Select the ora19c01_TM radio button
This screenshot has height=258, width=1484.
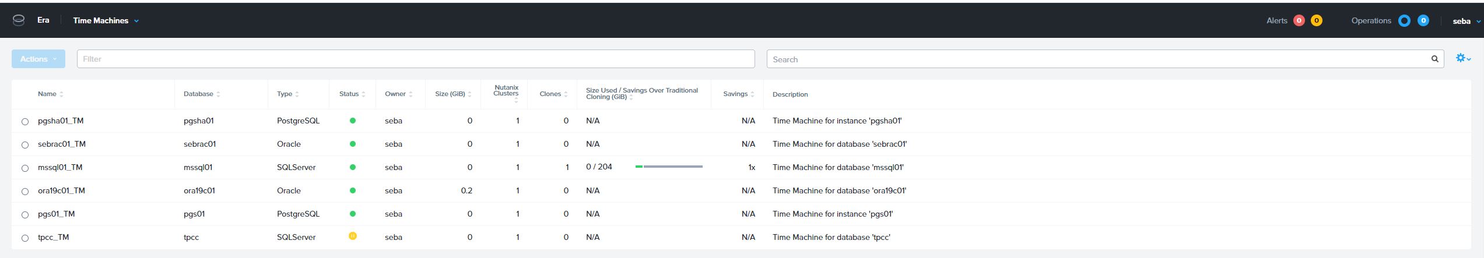pyautogui.click(x=25, y=192)
